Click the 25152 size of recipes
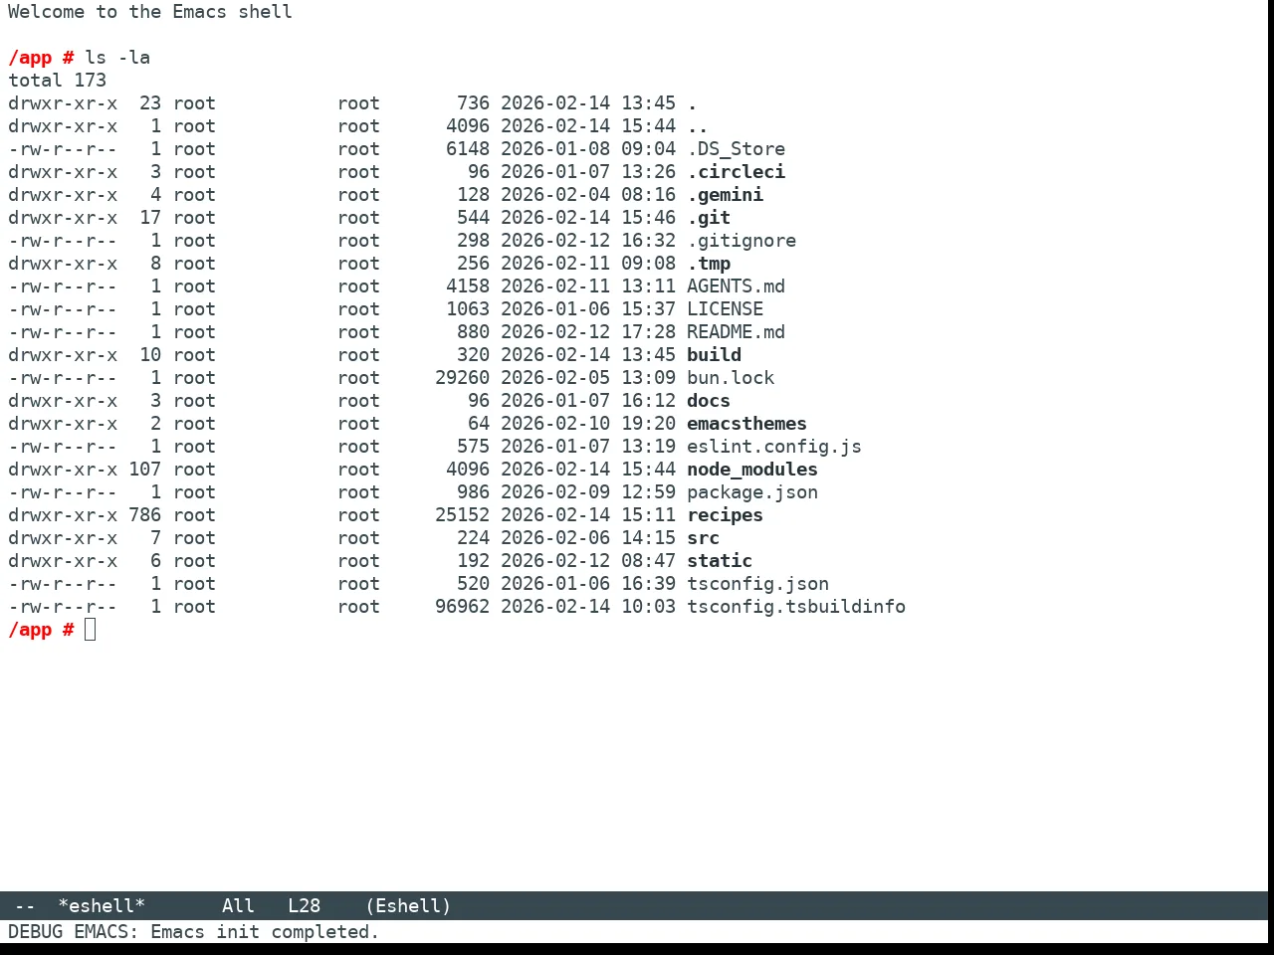The height and width of the screenshot is (955, 1274). 462,515
